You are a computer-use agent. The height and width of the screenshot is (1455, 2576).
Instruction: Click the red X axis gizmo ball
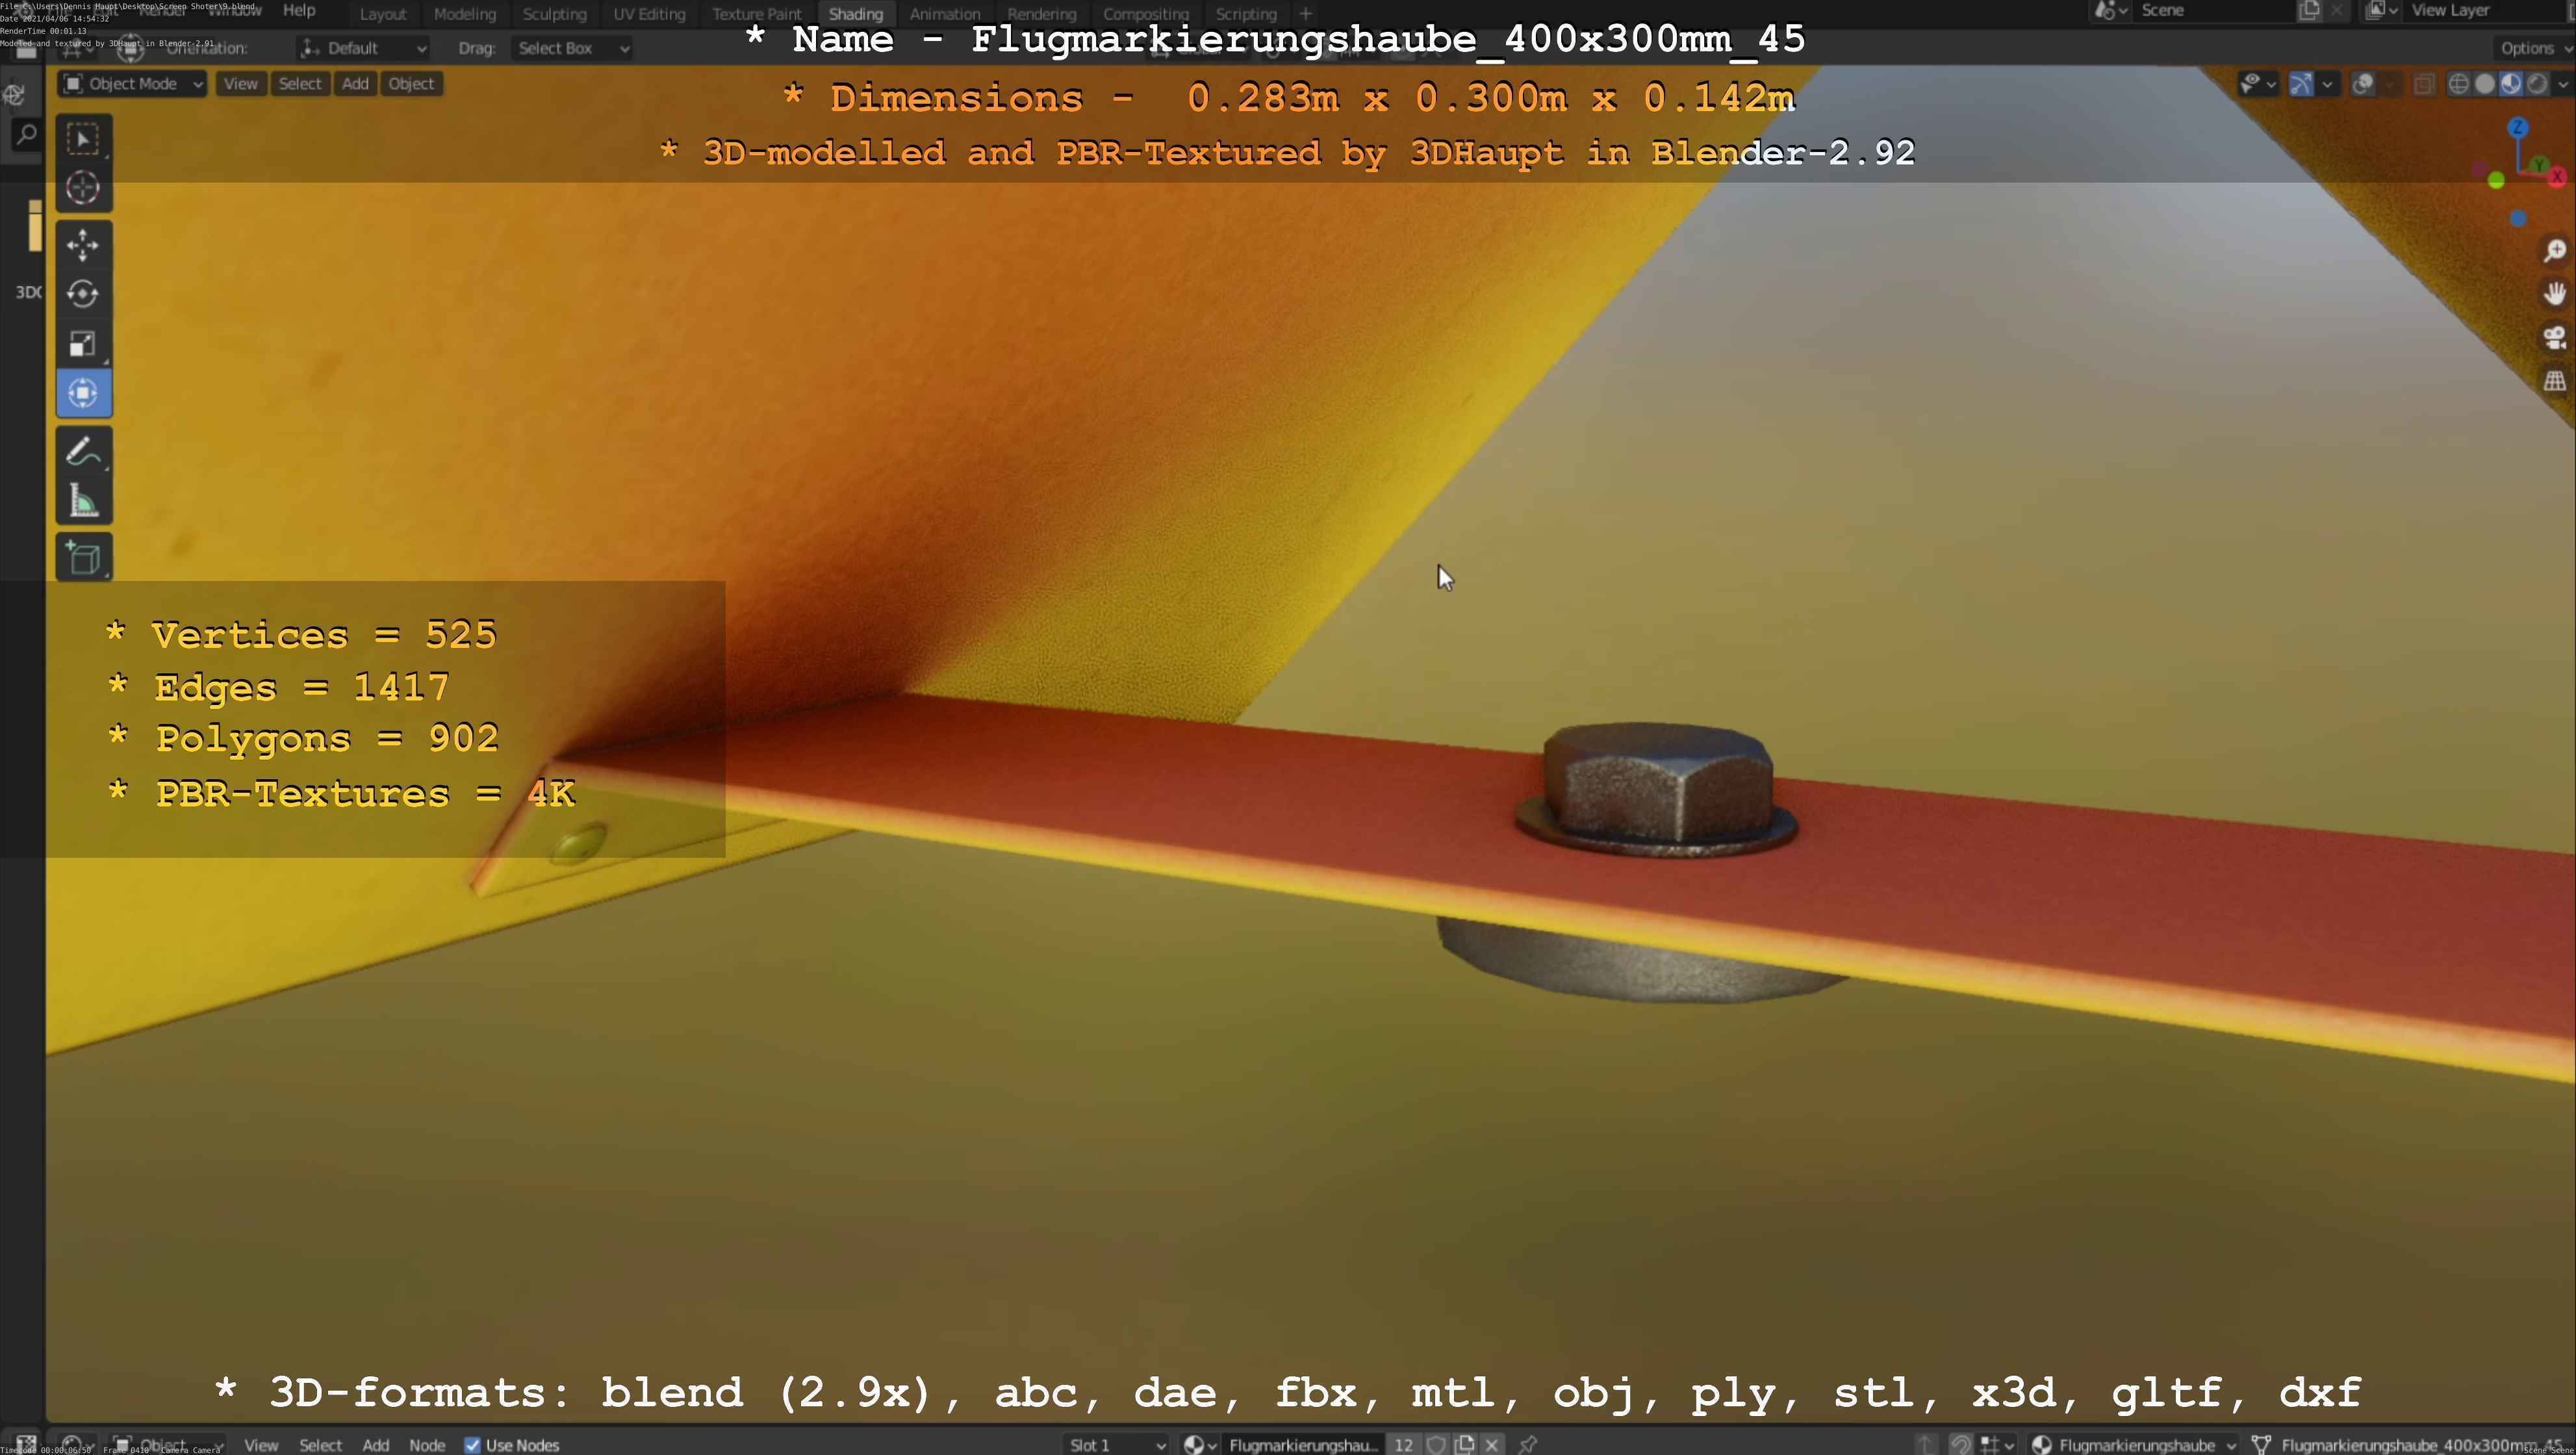pos(2557,177)
